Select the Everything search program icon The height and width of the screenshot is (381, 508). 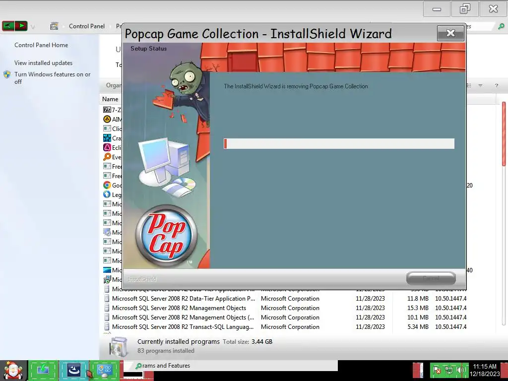click(107, 157)
